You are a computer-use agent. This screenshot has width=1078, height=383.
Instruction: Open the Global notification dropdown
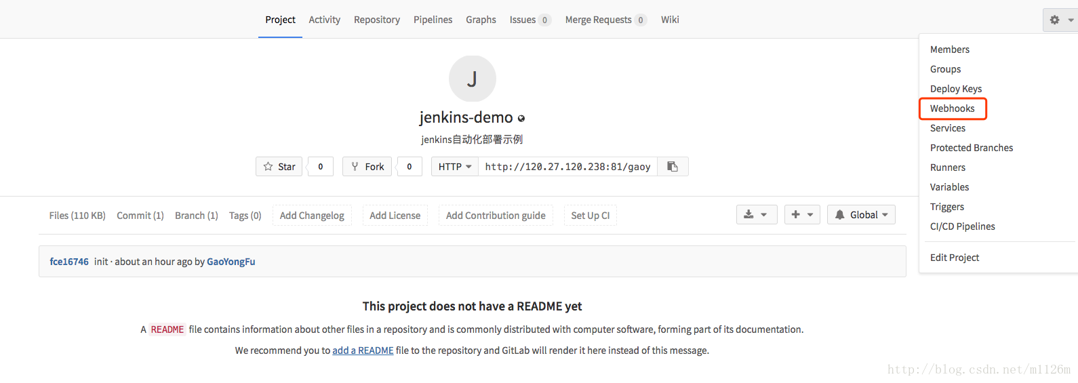[x=861, y=215]
